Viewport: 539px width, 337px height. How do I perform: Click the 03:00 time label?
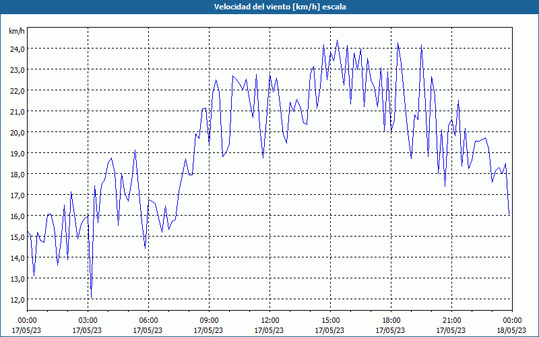(88, 321)
